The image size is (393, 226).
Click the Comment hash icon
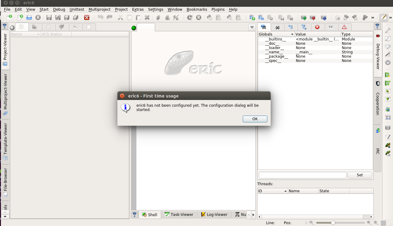(158, 17)
